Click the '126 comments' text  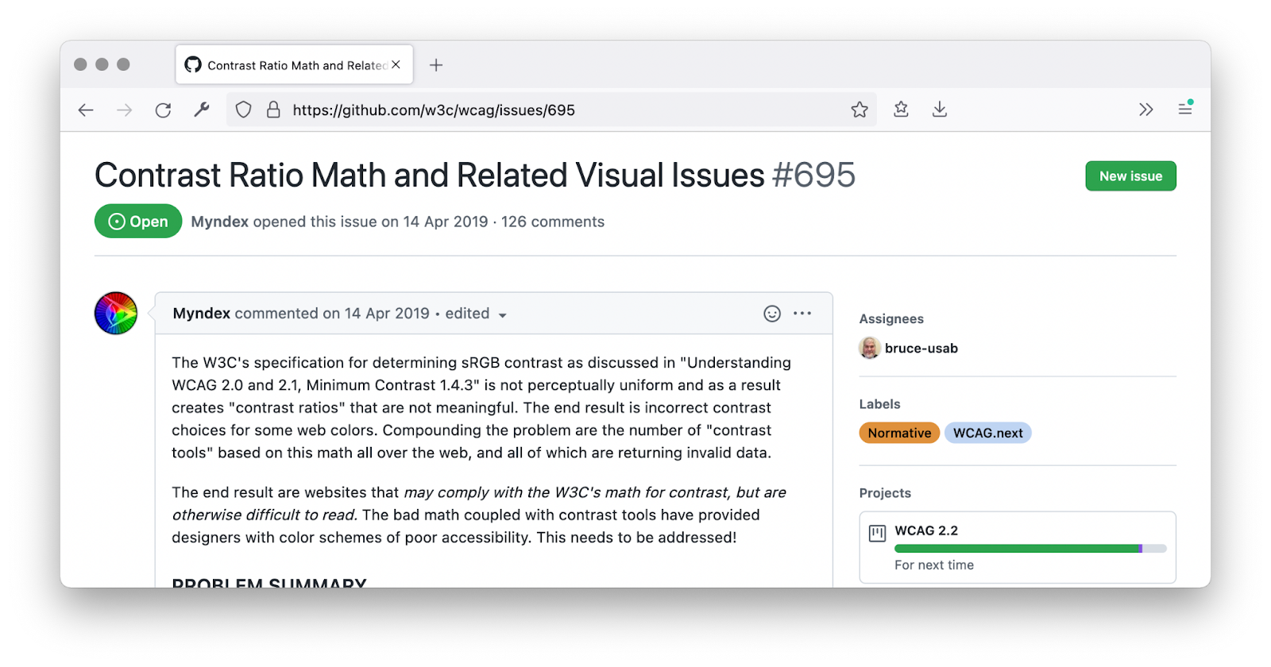[553, 222]
